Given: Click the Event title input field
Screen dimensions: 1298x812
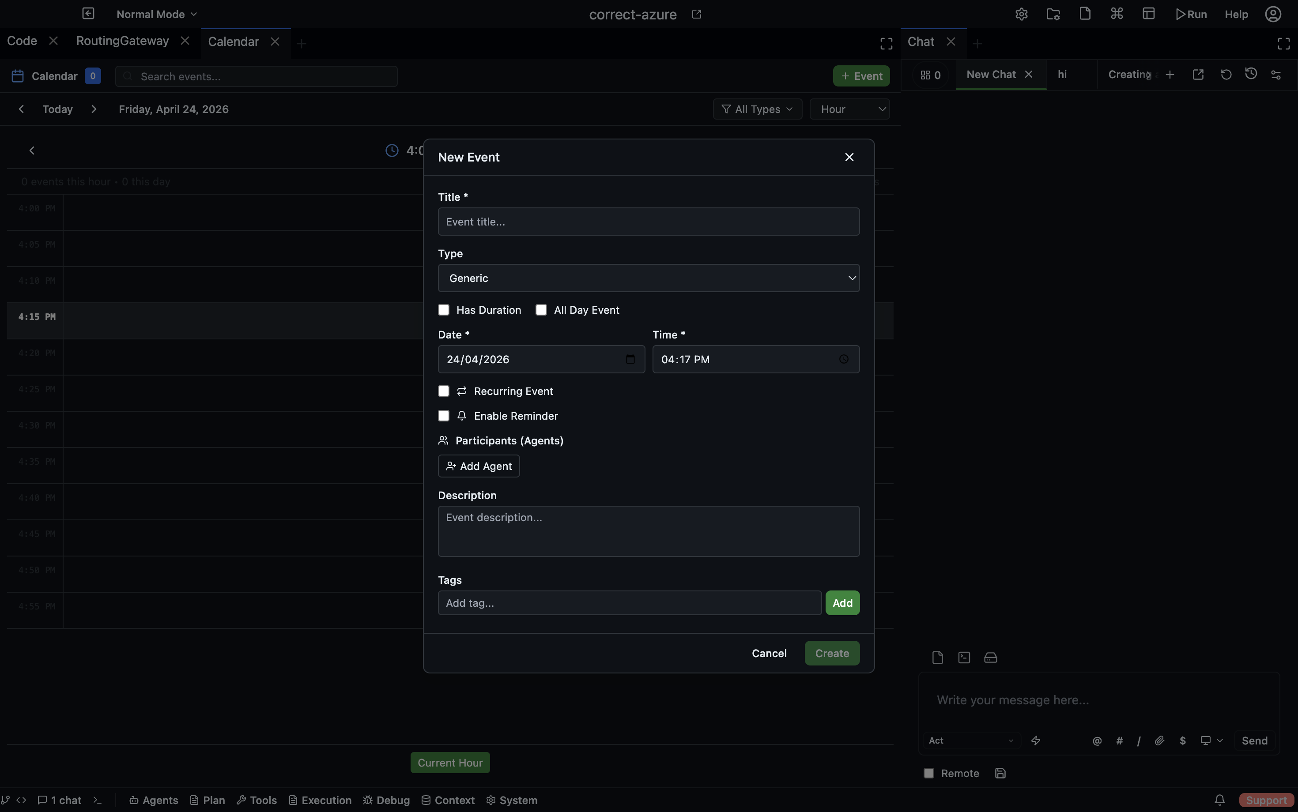Looking at the screenshot, I should [647, 221].
